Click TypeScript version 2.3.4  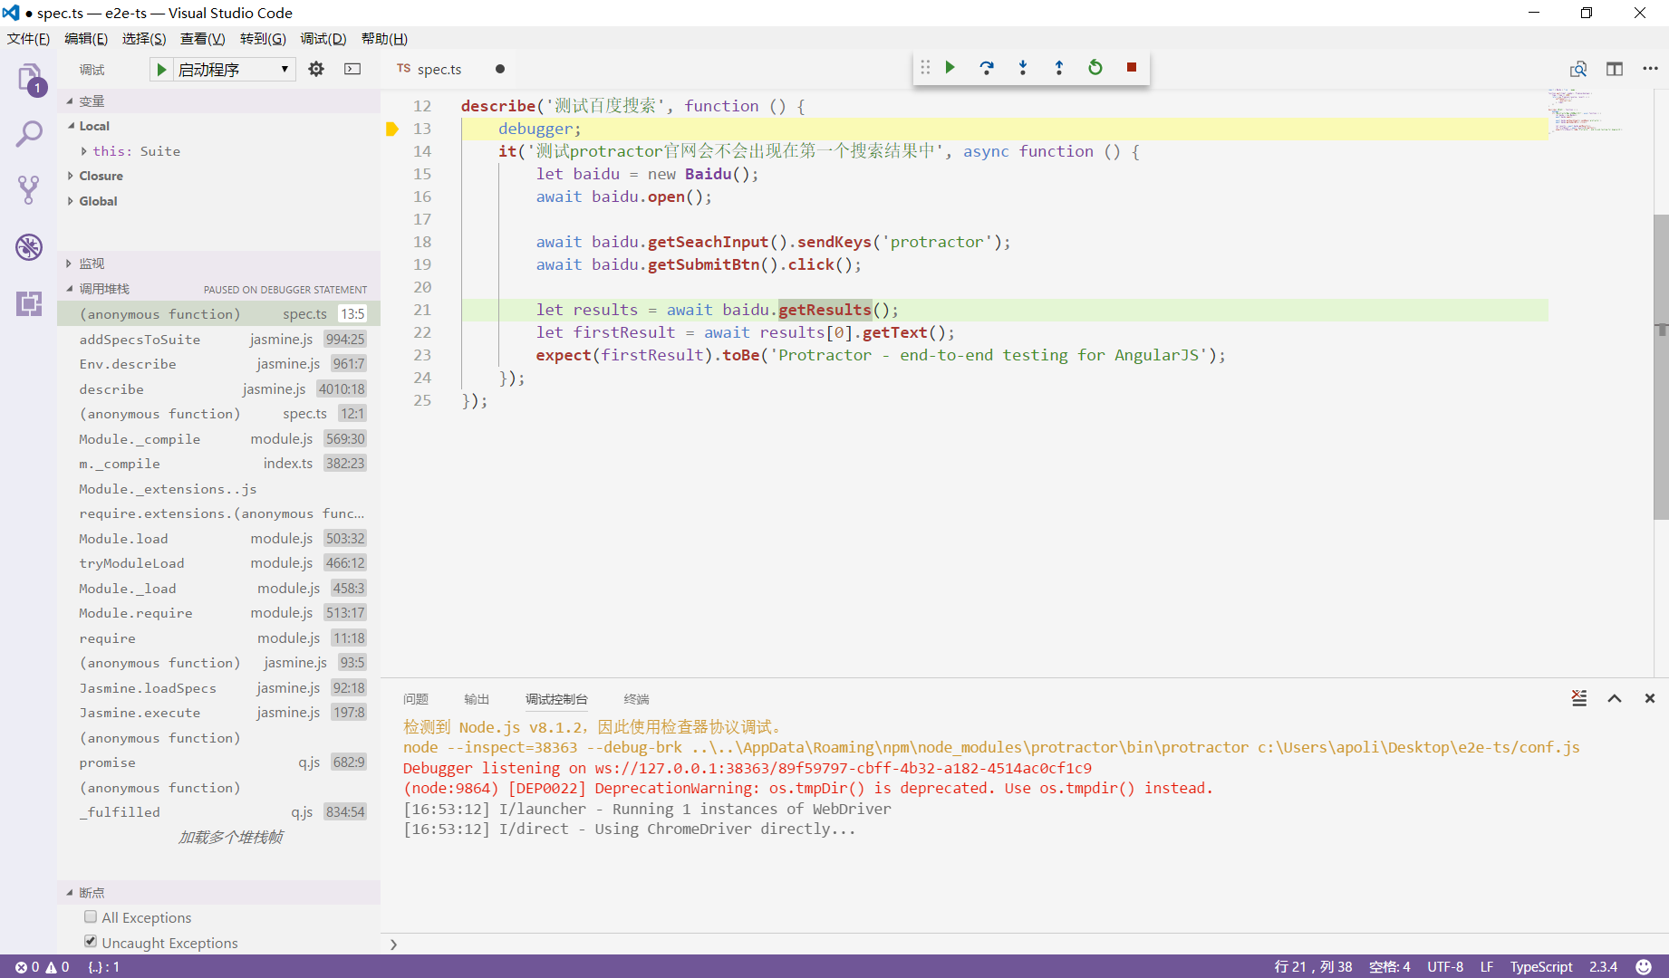pyautogui.click(x=1603, y=966)
